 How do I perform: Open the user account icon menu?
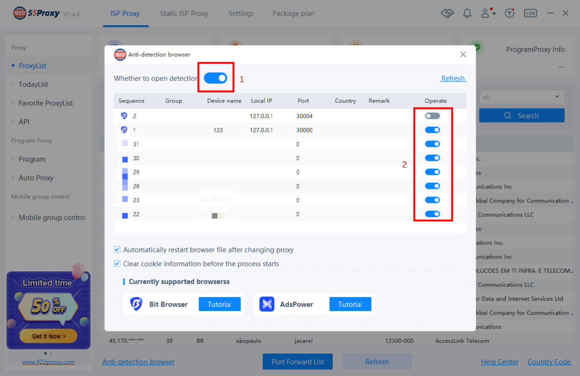[488, 13]
